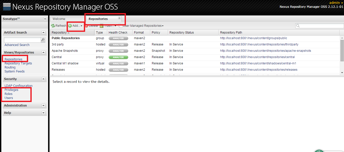Sort by Policy column header
Image resolution: width=344 pixels, height=152 pixels.
[x=159, y=33]
